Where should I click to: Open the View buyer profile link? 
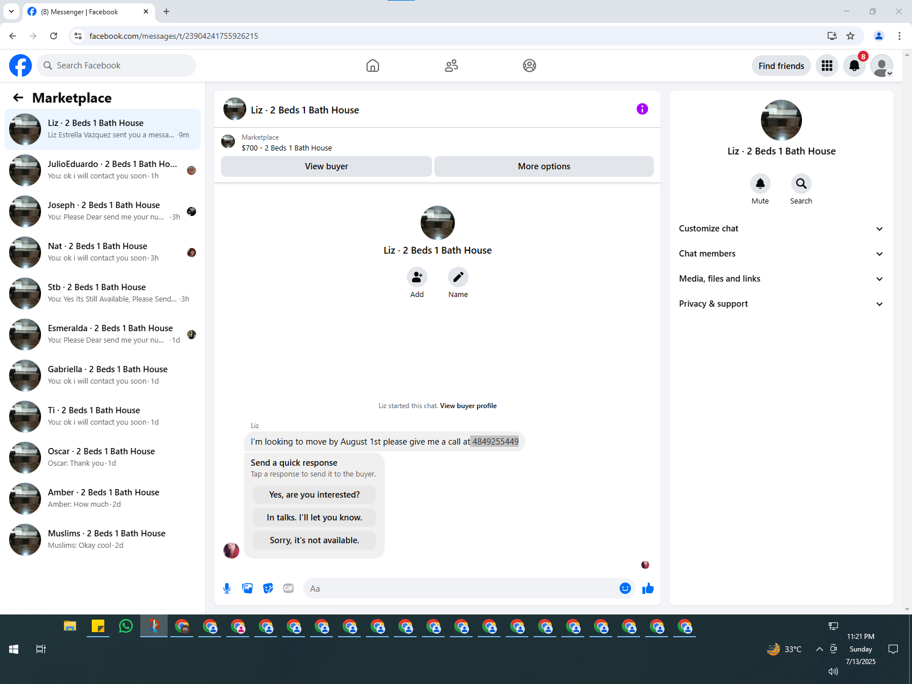coord(468,406)
